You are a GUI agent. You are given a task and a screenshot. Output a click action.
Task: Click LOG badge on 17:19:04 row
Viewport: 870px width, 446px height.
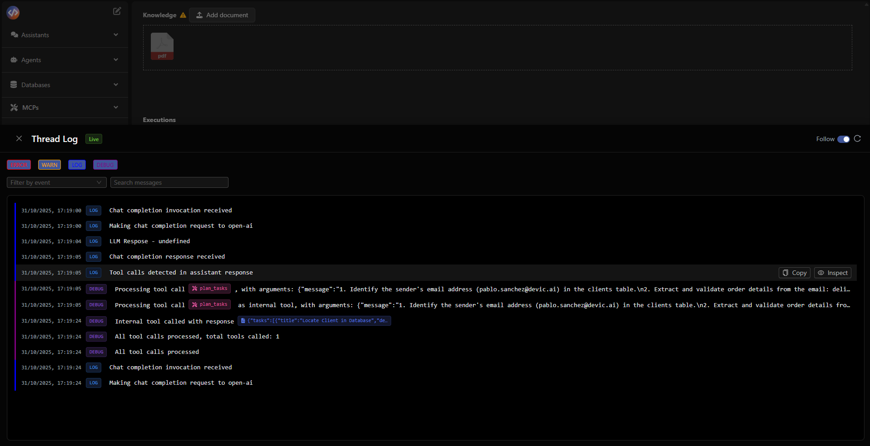click(94, 241)
